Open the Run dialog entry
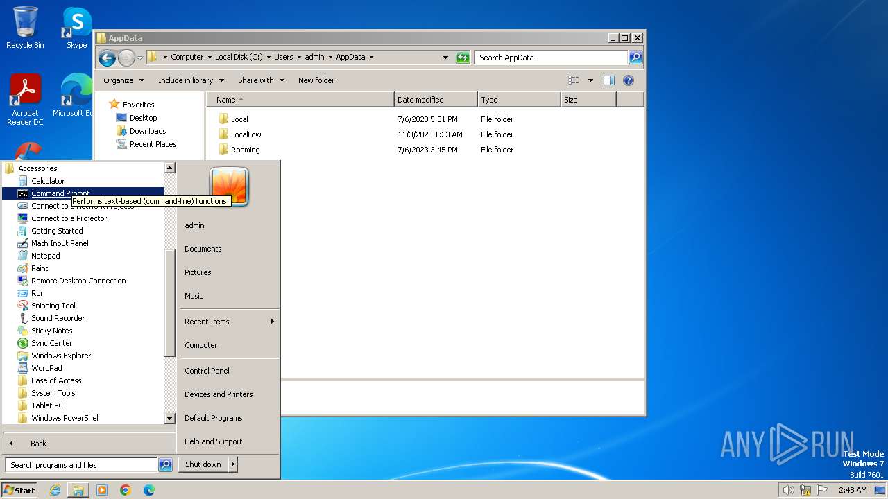Viewport: 888px width, 499px height. pyautogui.click(x=37, y=293)
